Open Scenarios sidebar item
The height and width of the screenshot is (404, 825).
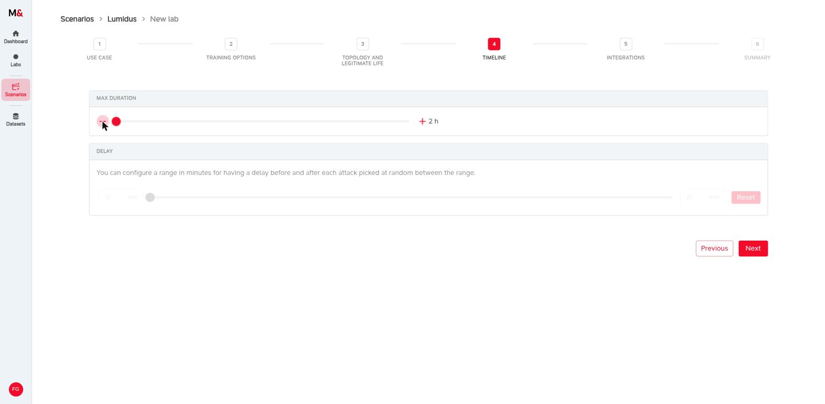click(16, 90)
